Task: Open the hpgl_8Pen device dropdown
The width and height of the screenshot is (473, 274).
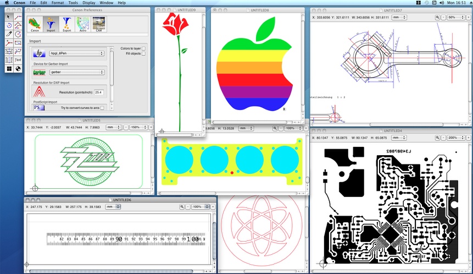Action: (76, 53)
